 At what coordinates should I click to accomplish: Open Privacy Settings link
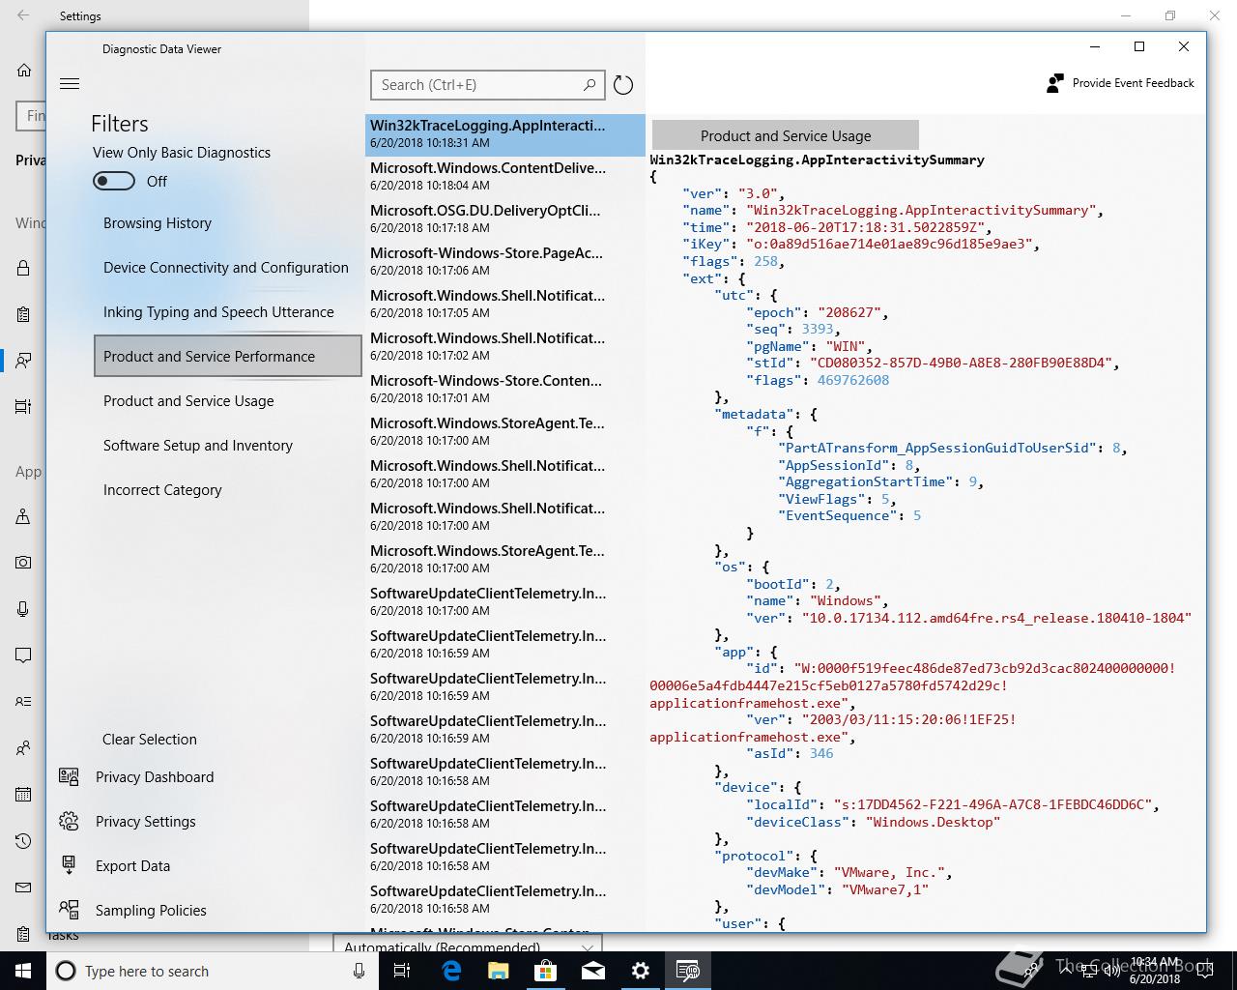tap(146, 822)
